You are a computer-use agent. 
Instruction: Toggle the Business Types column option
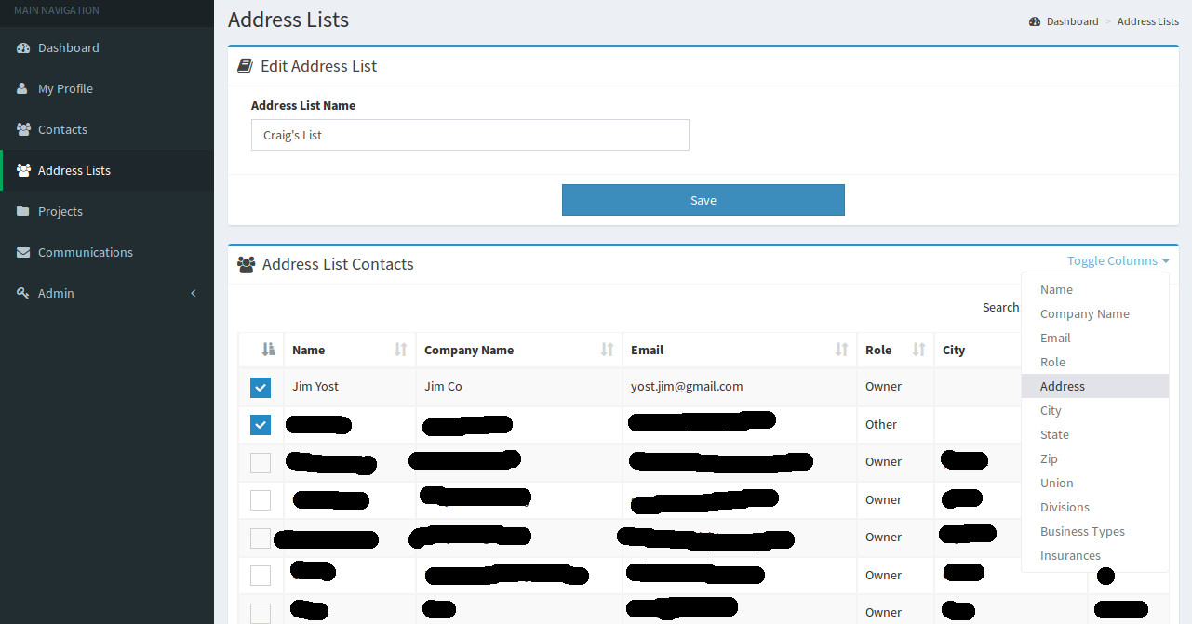coord(1082,532)
